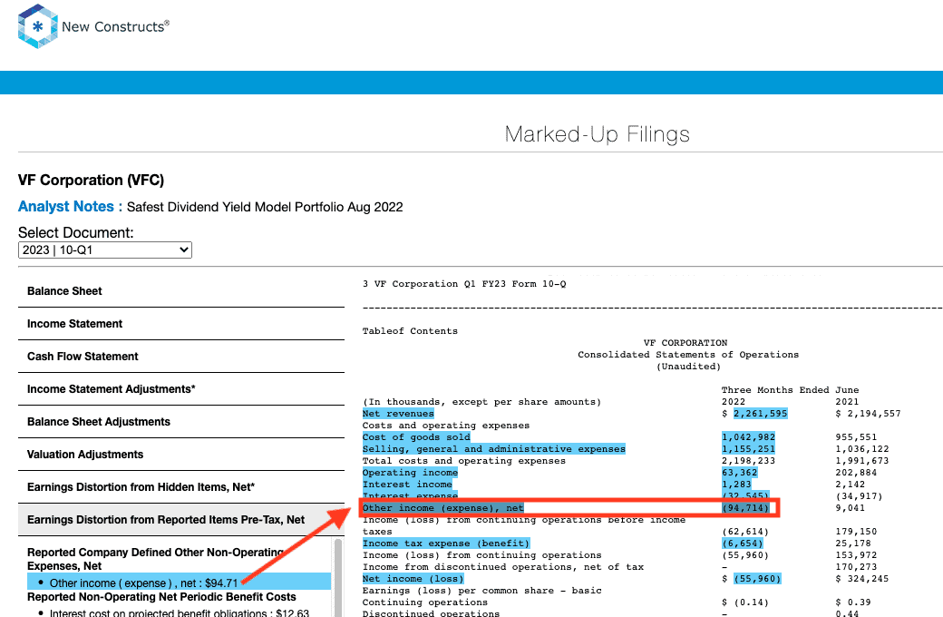The width and height of the screenshot is (943, 617).
Task: Click the left panel scrollbar
Action: (337, 577)
